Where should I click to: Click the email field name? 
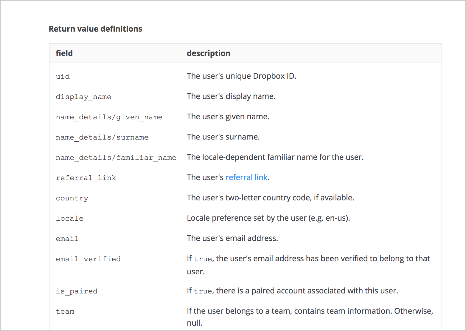[67, 239]
